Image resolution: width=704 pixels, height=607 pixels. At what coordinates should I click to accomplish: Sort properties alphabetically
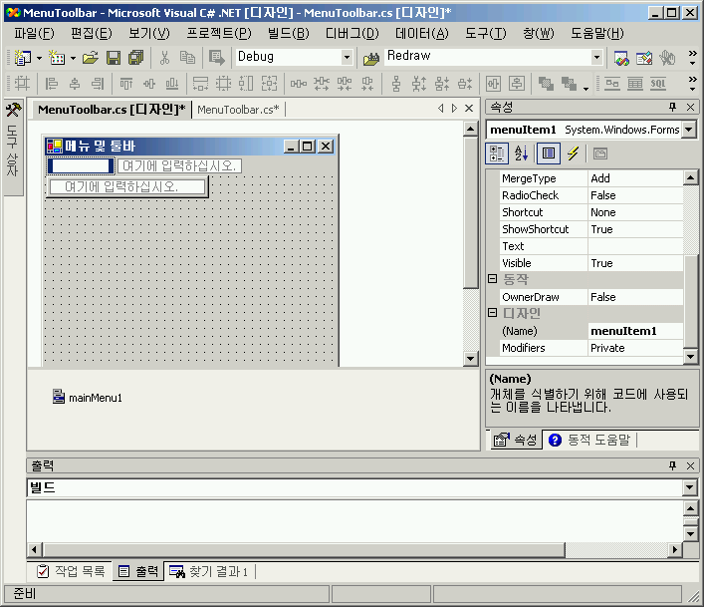tap(521, 153)
